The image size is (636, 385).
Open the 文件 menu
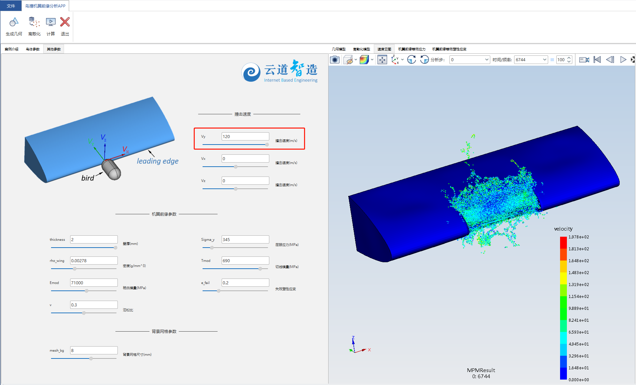(x=11, y=6)
